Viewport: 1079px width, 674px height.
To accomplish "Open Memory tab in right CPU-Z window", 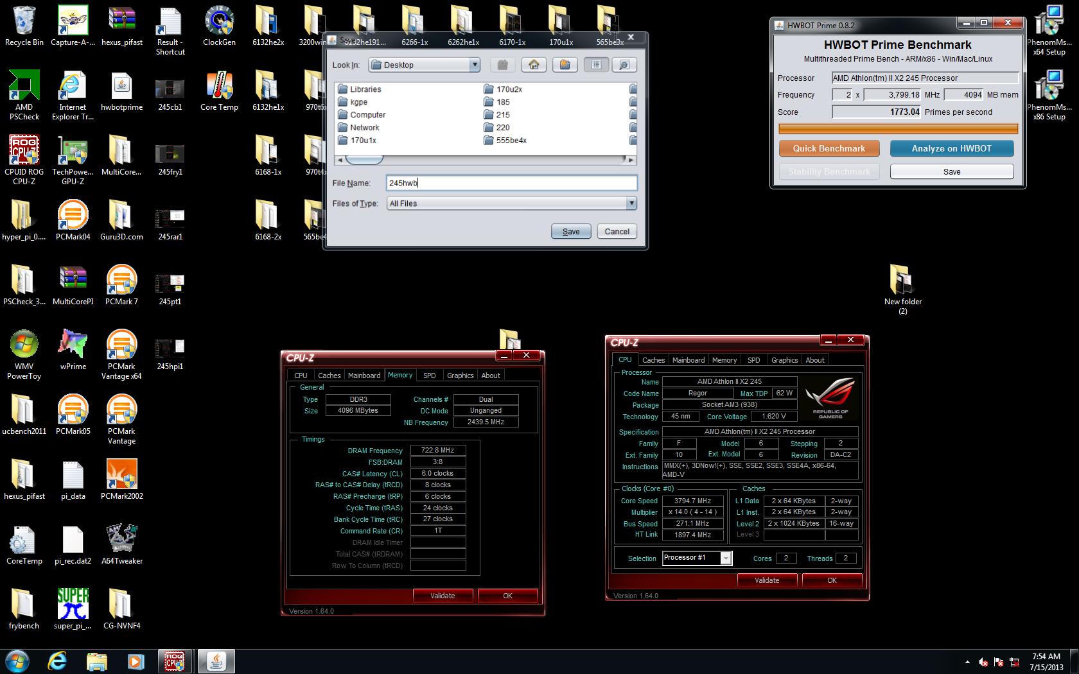I will [x=724, y=360].
